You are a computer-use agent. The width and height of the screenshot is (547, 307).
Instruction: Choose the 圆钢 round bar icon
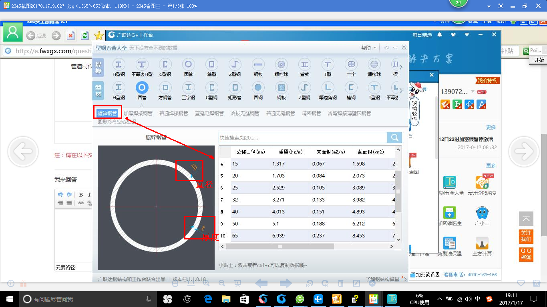pos(258,88)
